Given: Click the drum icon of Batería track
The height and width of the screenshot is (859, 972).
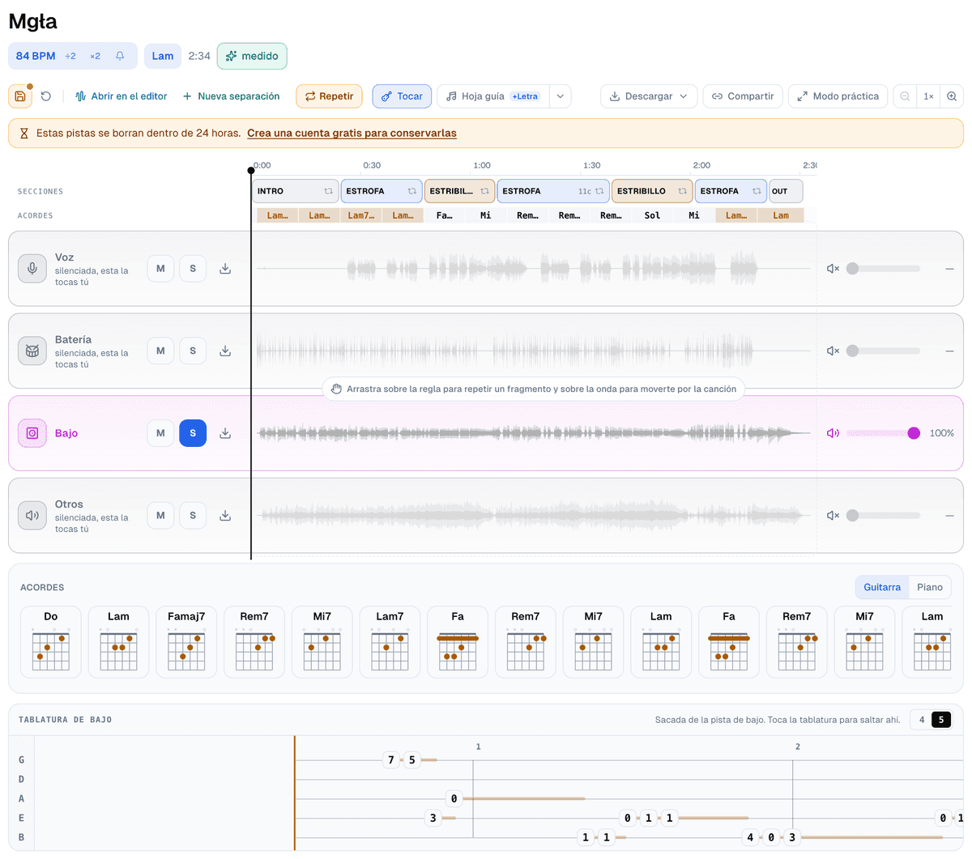Looking at the screenshot, I should (32, 351).
